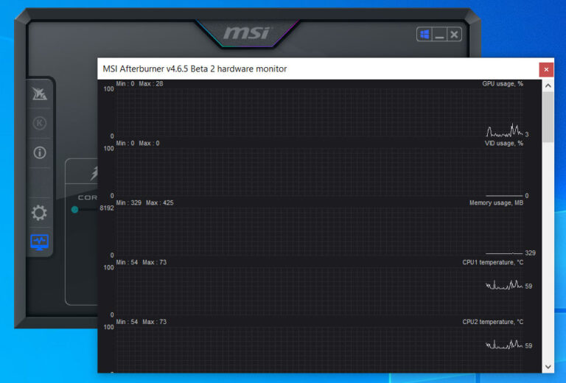
Task: Close the hardware monitor window
Action: pyautogui.click(x=546, y=69)
